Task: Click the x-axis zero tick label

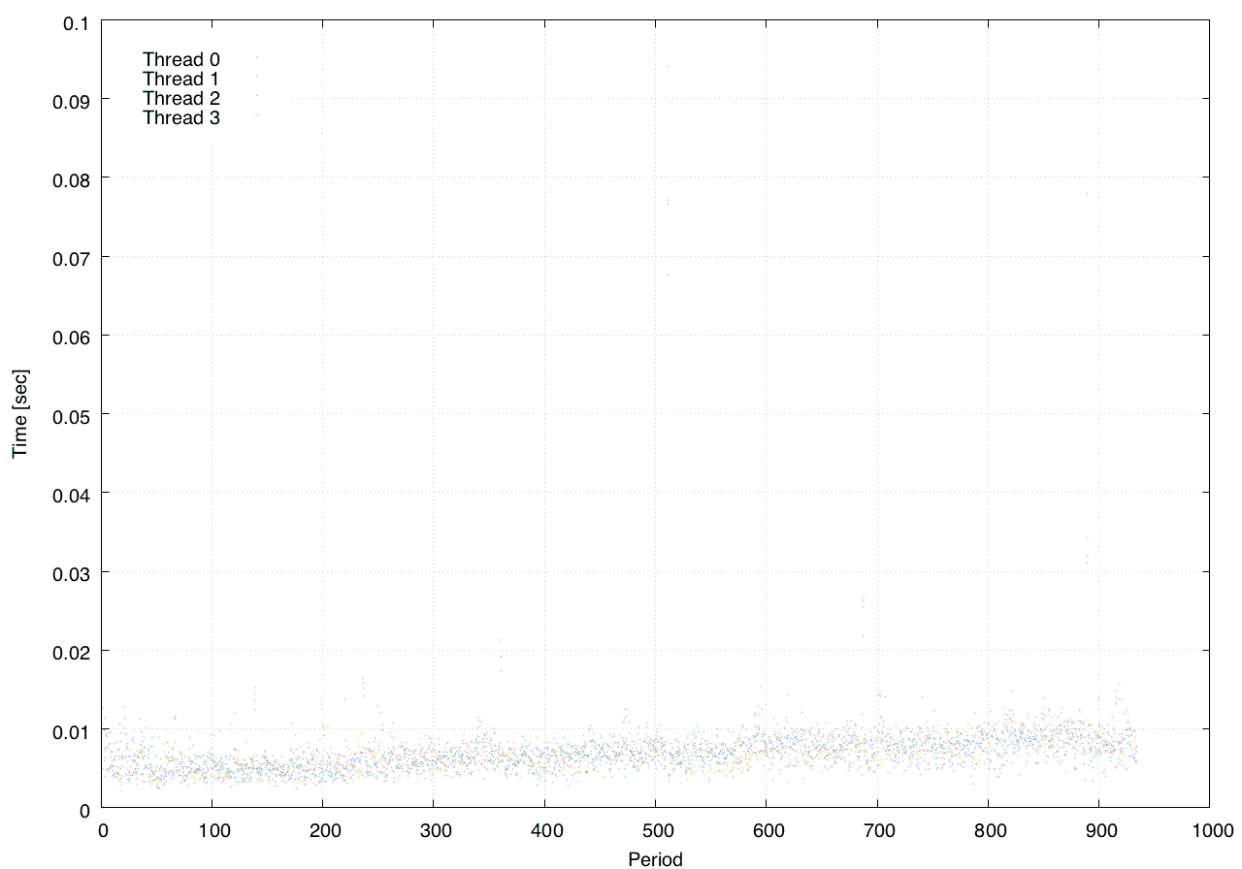Action: [103, 831]
